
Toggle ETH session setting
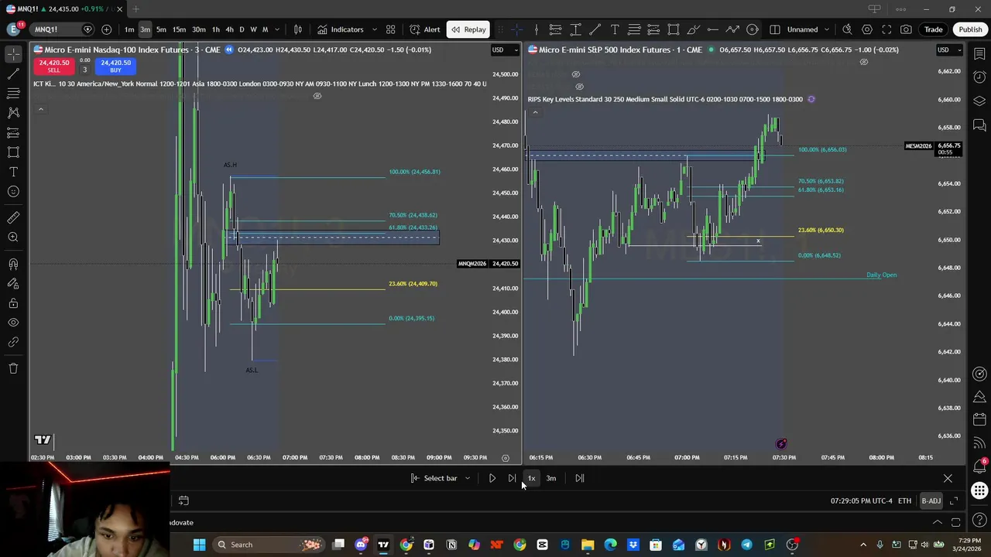pos(904,501)
